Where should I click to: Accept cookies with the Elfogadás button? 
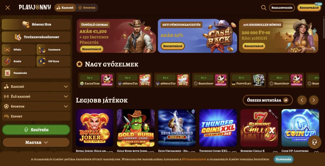click(283, 159)
